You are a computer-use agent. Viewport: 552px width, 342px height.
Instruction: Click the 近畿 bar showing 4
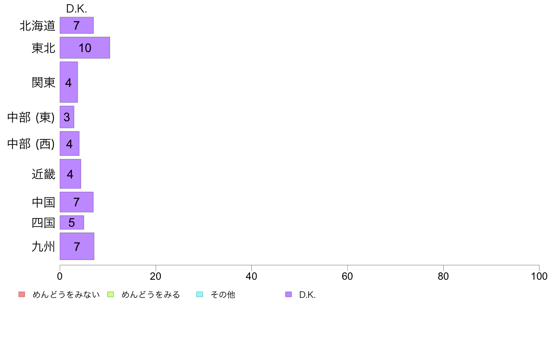pos(70,174)
